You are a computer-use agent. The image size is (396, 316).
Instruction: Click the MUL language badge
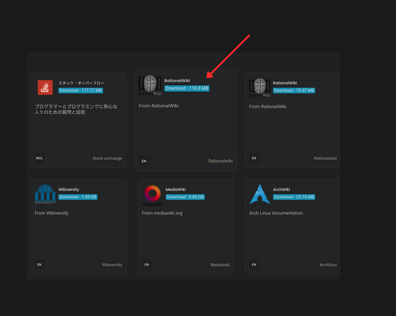(x=40, y=158)
